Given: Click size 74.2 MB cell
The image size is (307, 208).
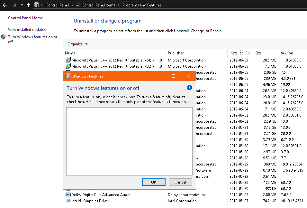Looking at the screenshot, I should (270, 201).
